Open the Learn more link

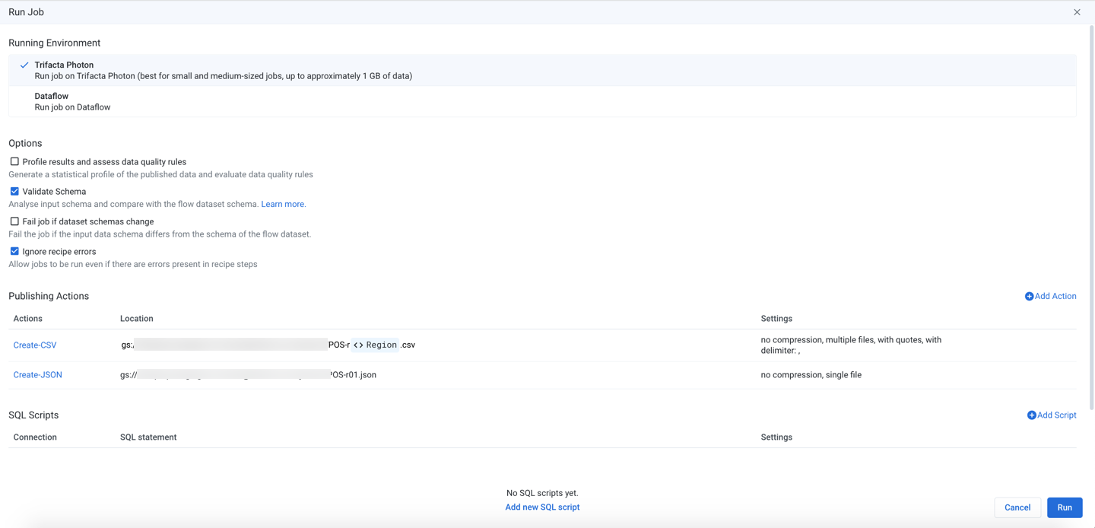[283, 205]
